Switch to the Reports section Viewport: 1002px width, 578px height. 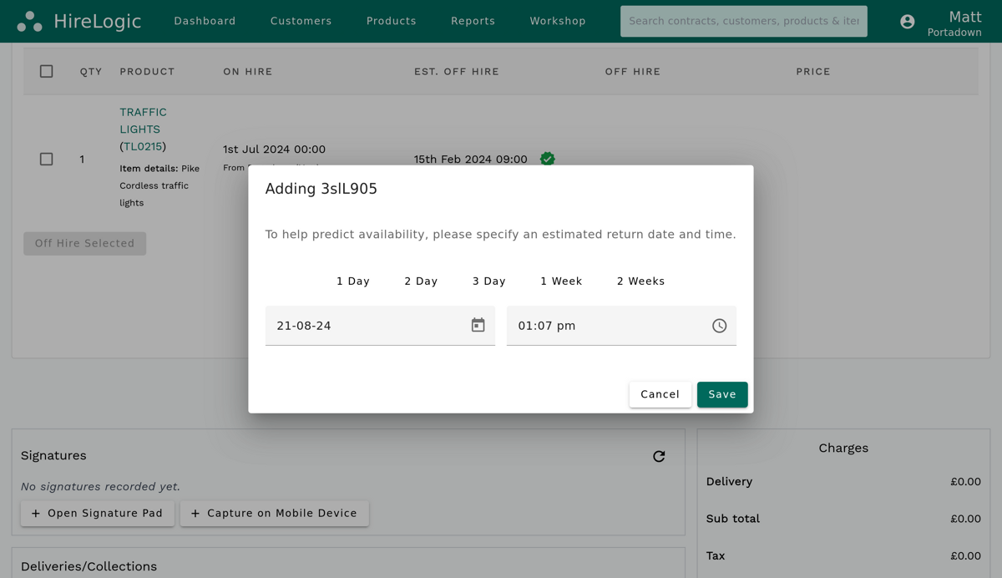[473, 21]
